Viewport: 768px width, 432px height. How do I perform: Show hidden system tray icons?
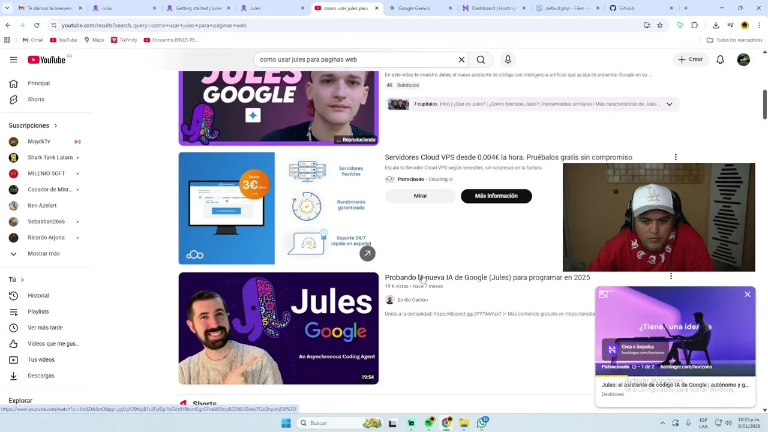(x=662, y=423)
